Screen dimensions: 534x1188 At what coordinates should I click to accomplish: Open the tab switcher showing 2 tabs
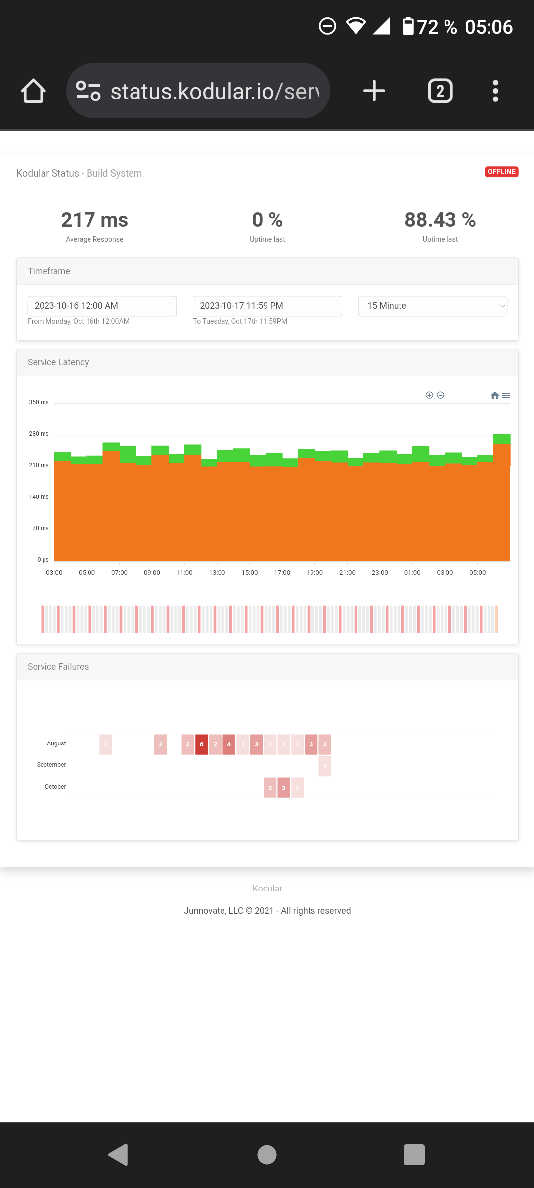coord(440,91)
